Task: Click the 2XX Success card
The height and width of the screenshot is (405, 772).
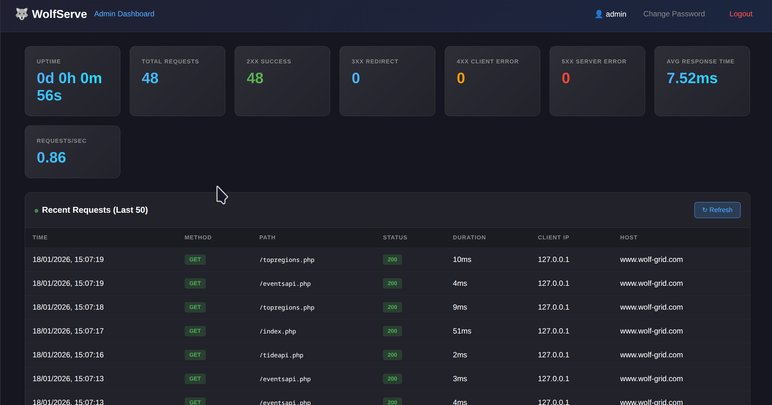Action: tap(282, 81)
